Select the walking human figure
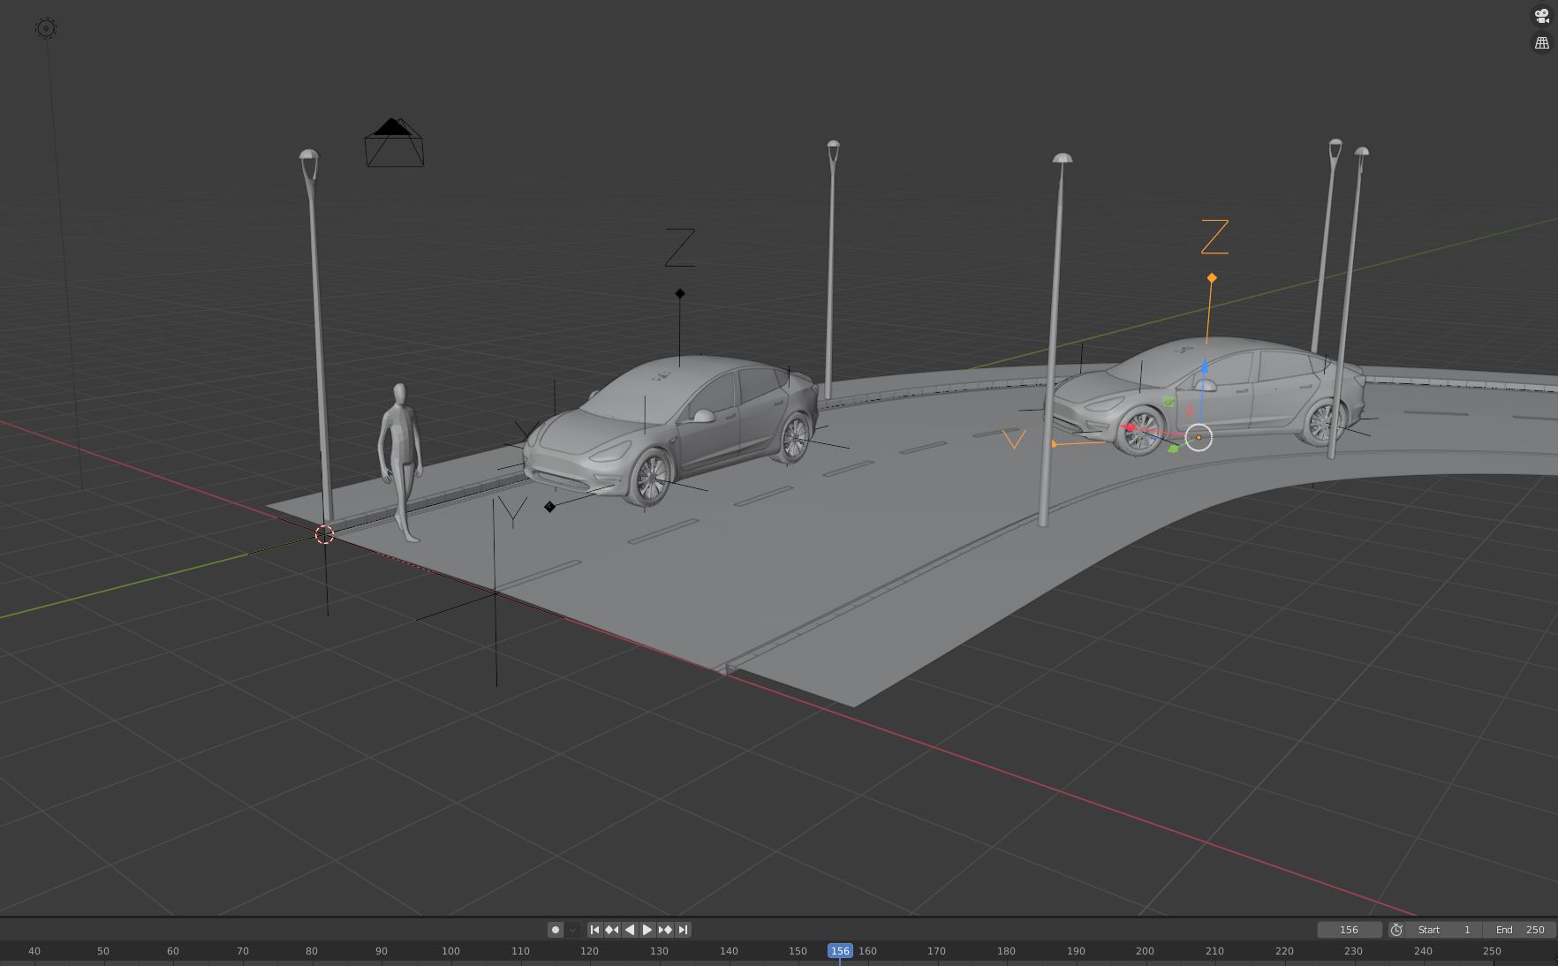The width and height of the screenshot is (1558, 966). tap(400, 462)
